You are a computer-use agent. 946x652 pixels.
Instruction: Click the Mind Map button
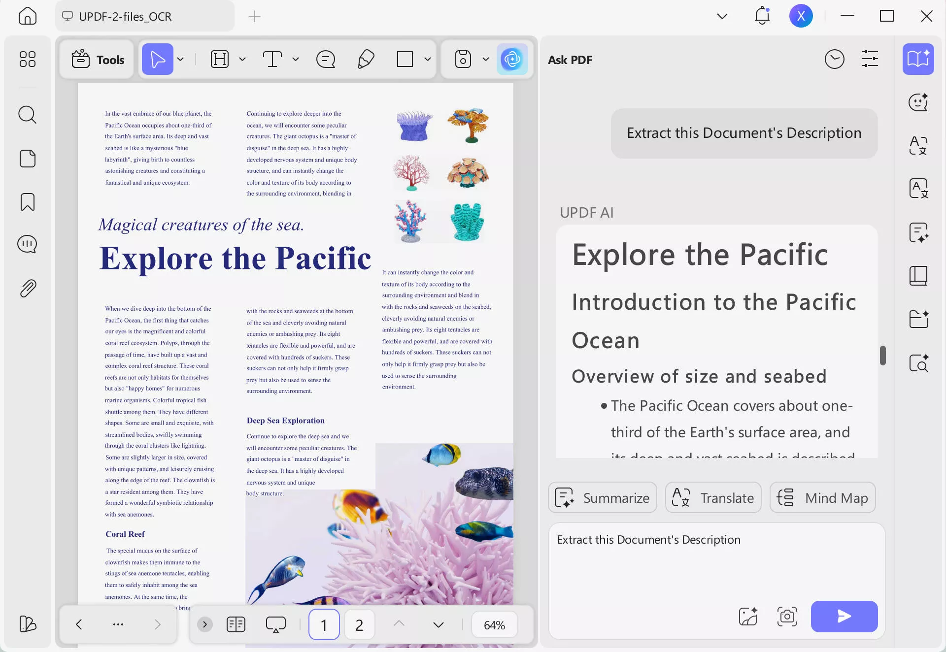822,497
